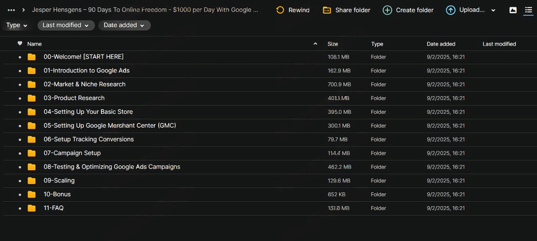
Task: Click the favorite heart column icon
Action: (20, 44)
